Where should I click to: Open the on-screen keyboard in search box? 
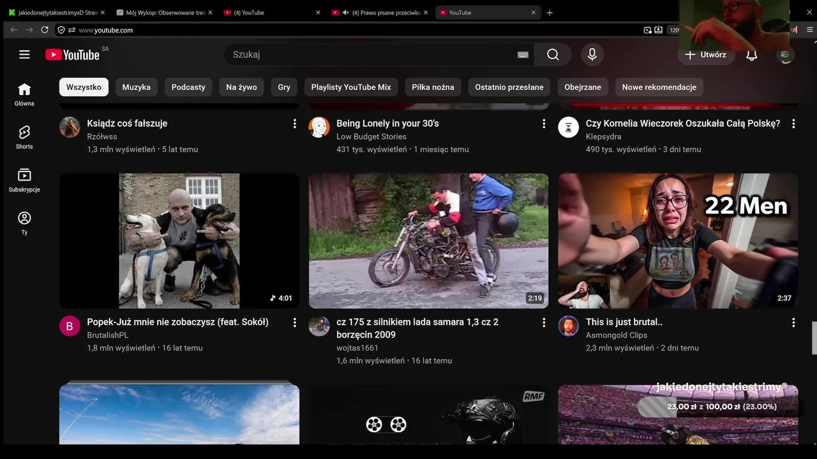coord(523,55)
